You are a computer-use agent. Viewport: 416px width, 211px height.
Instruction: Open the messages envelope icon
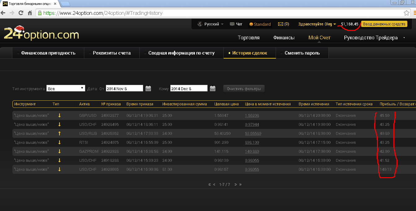coord(281,24)
